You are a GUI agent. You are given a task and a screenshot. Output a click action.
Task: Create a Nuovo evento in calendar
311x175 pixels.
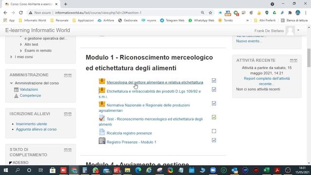click(x=249, y=41)
